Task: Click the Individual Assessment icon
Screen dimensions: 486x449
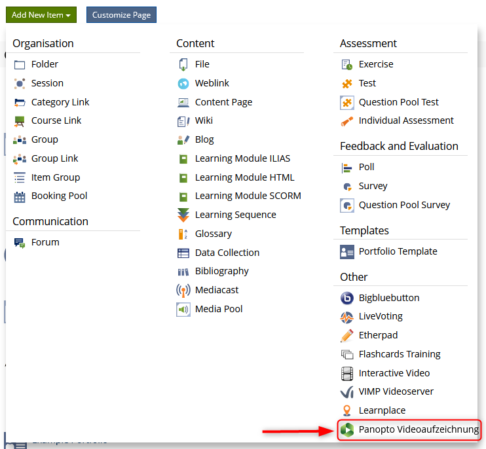Action: click(347, 121)
